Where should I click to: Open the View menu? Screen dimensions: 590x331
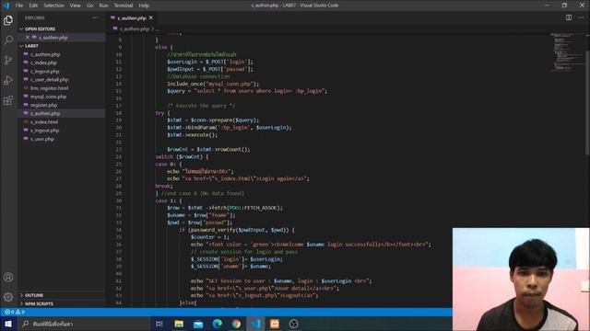click(76, 6)
